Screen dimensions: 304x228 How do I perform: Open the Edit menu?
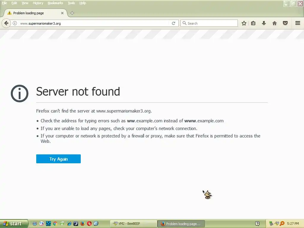tap(14, 3)
